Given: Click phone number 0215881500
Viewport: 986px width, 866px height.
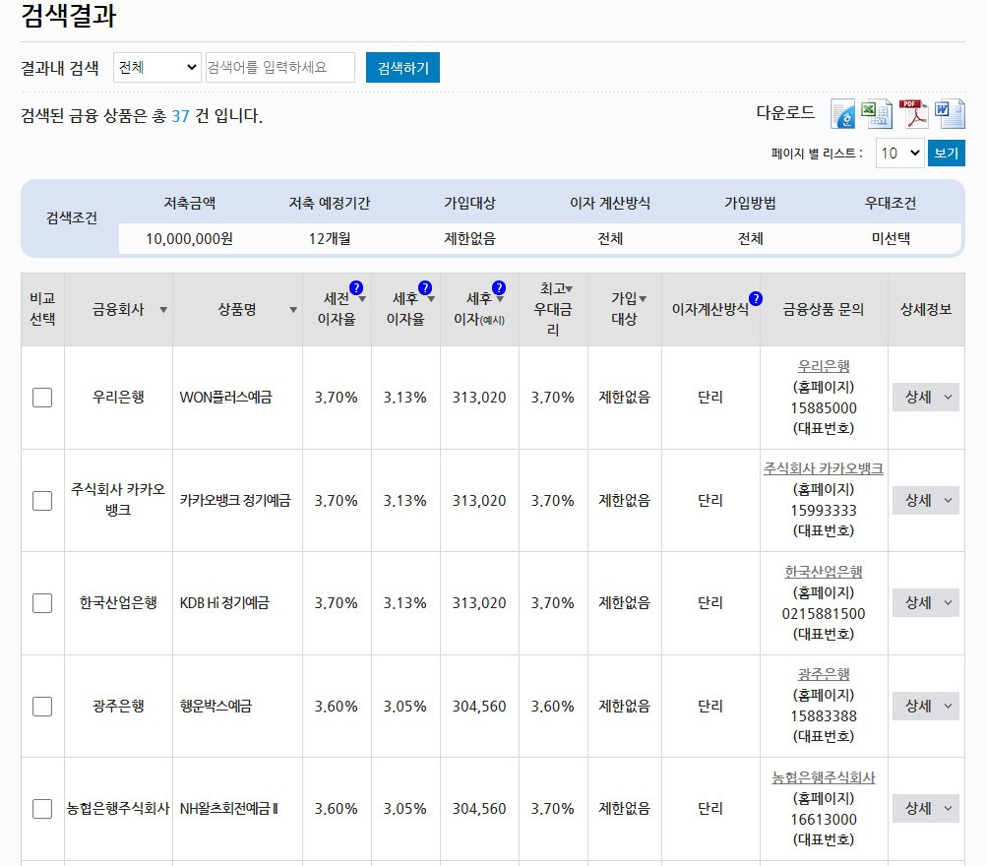Looking at the screenshot, I should pos(823,613).
